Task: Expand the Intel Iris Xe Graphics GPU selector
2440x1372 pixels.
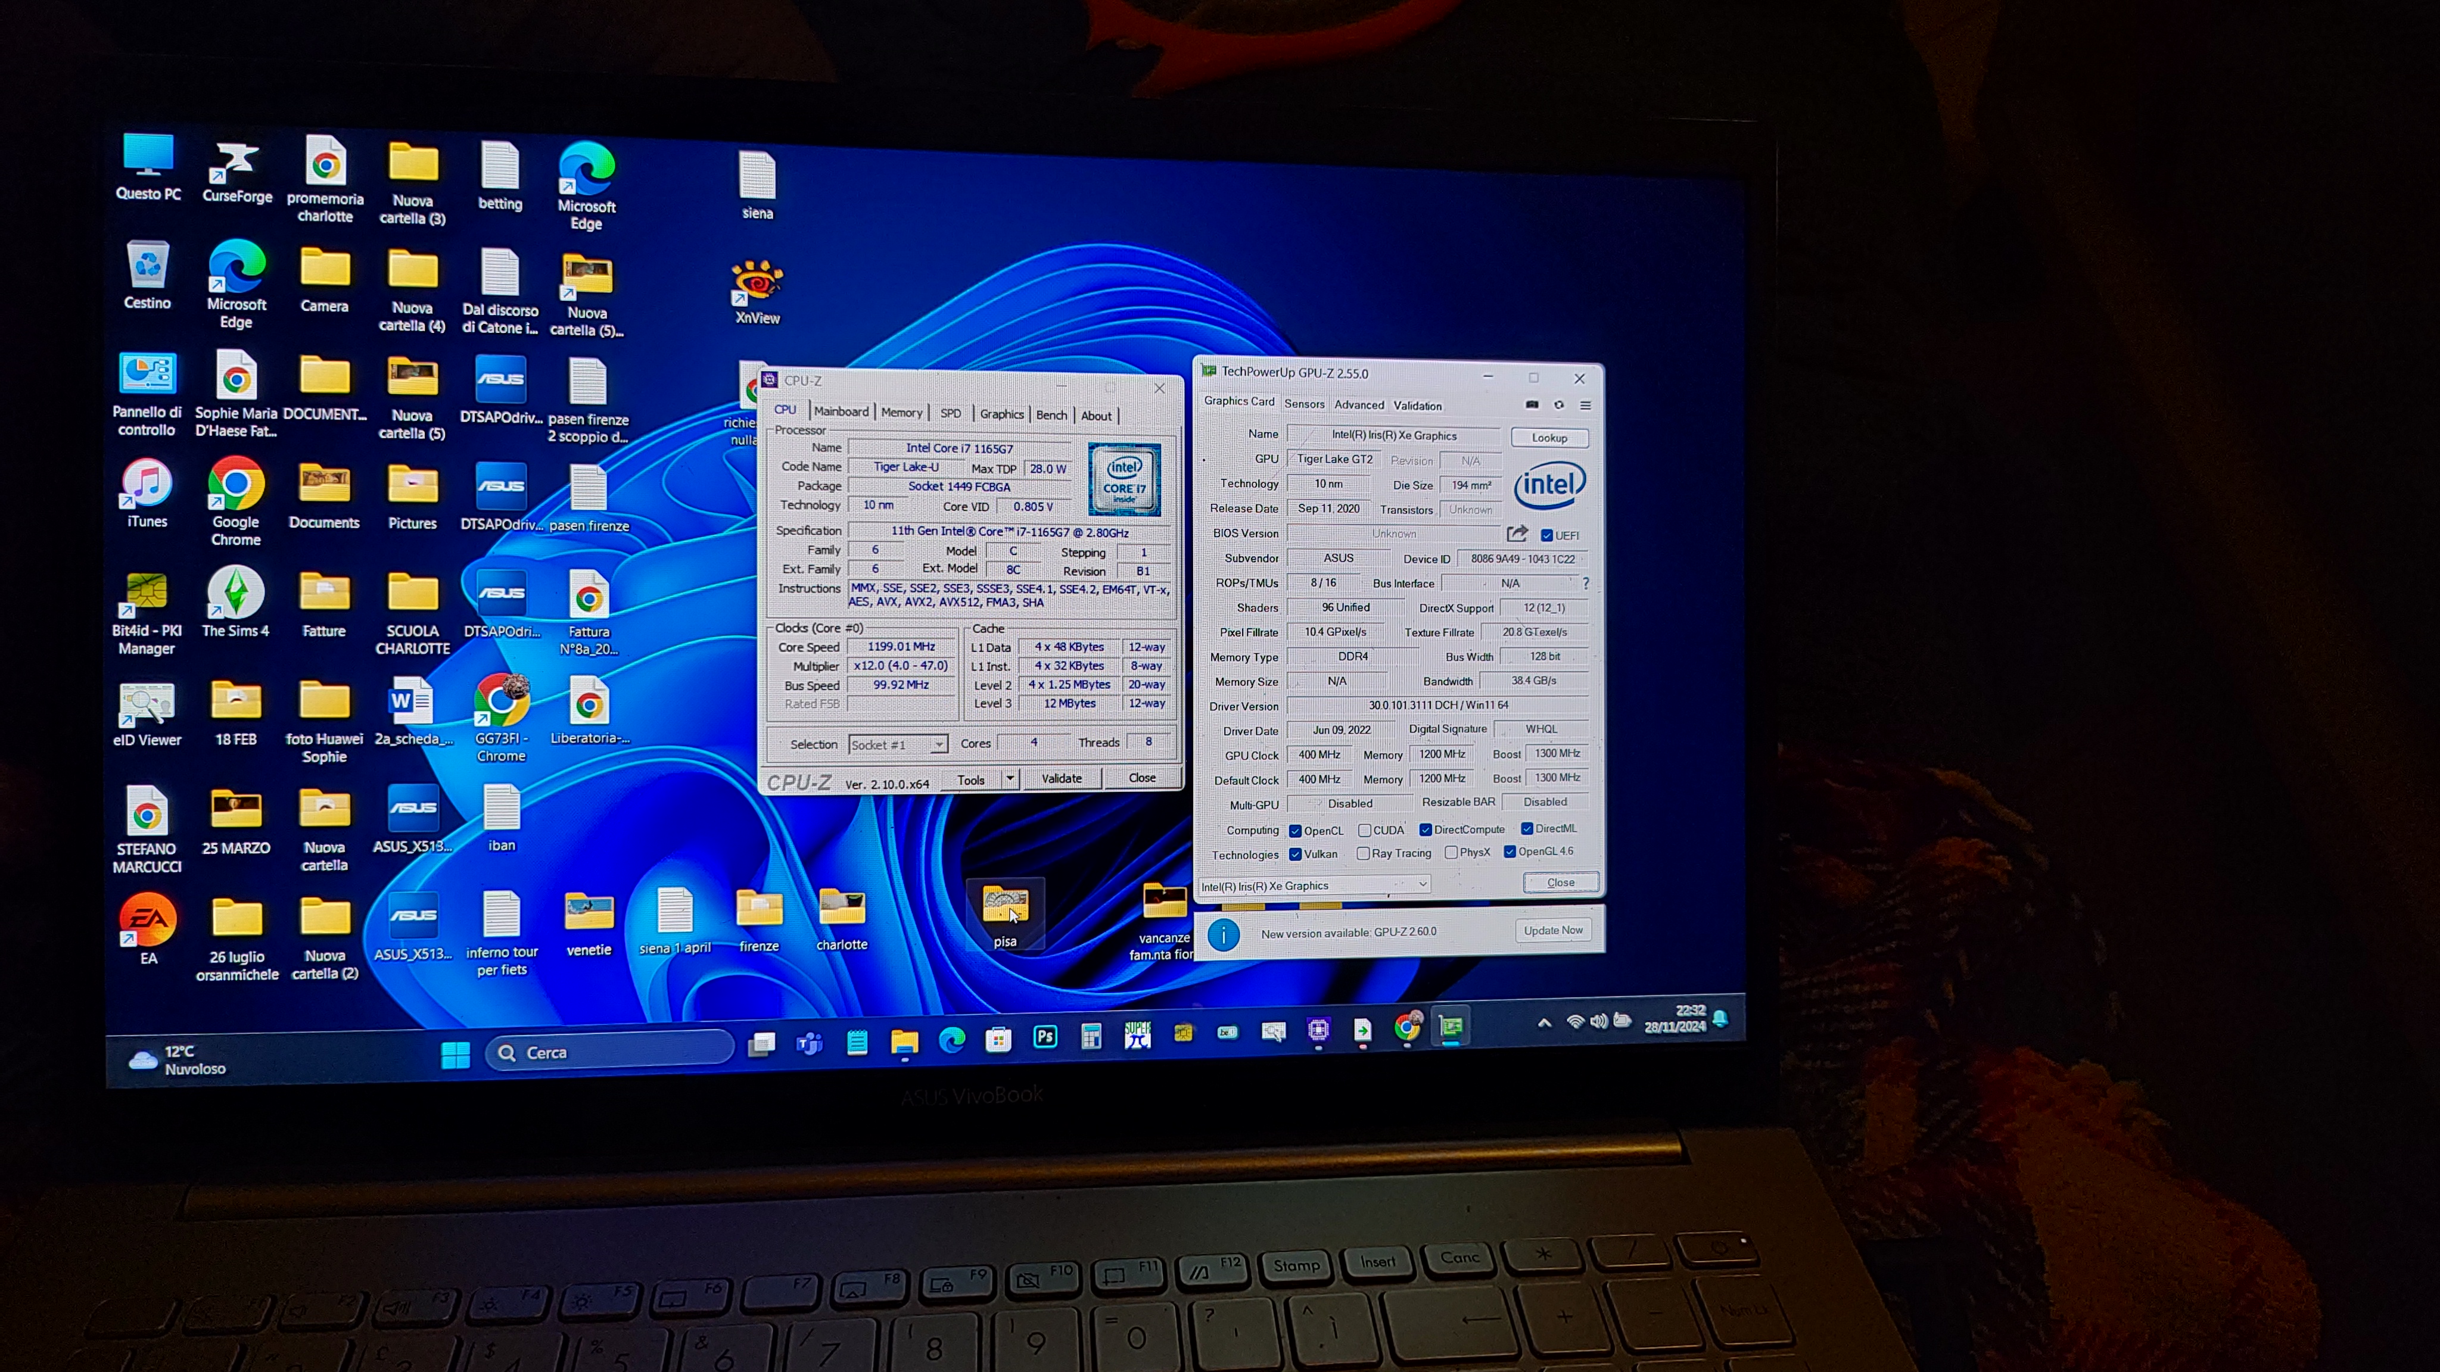Action: point(1314,885)
